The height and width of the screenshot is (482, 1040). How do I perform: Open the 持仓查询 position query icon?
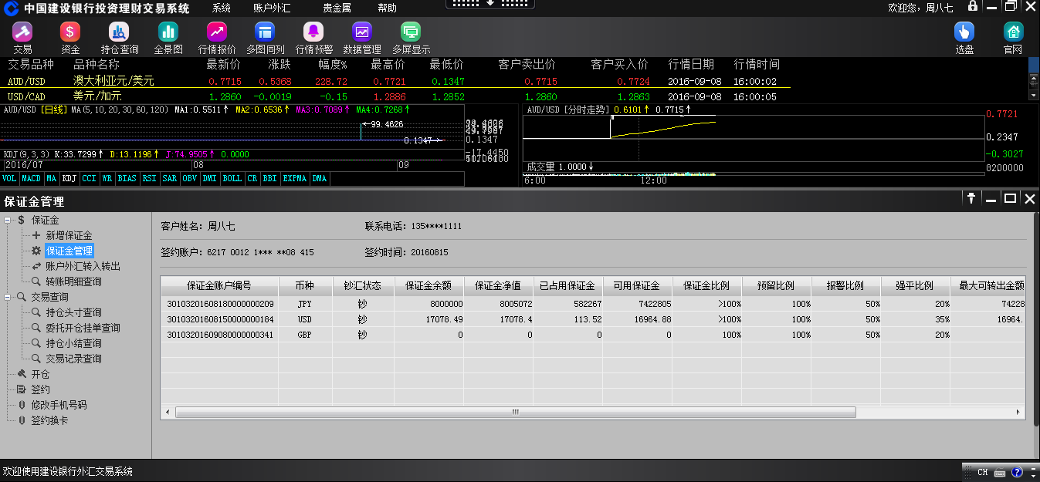[119, 32]
